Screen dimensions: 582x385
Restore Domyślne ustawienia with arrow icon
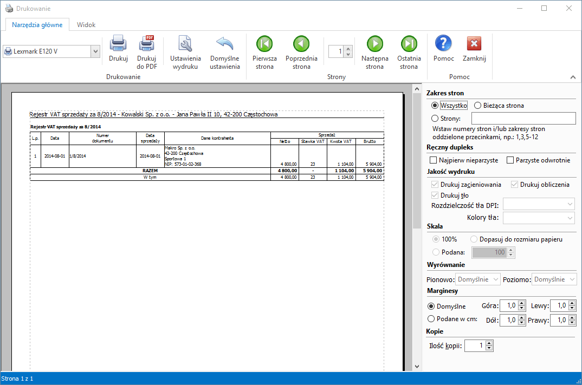click(x=224, y=44)
